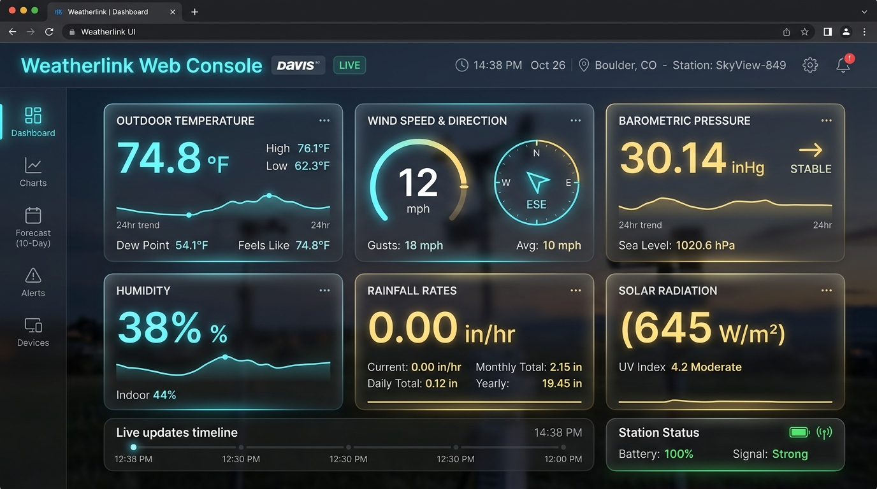Viewport: 877px width, 489px height.
Task: Click the Battery: 100% status
Action: point(656,454)
